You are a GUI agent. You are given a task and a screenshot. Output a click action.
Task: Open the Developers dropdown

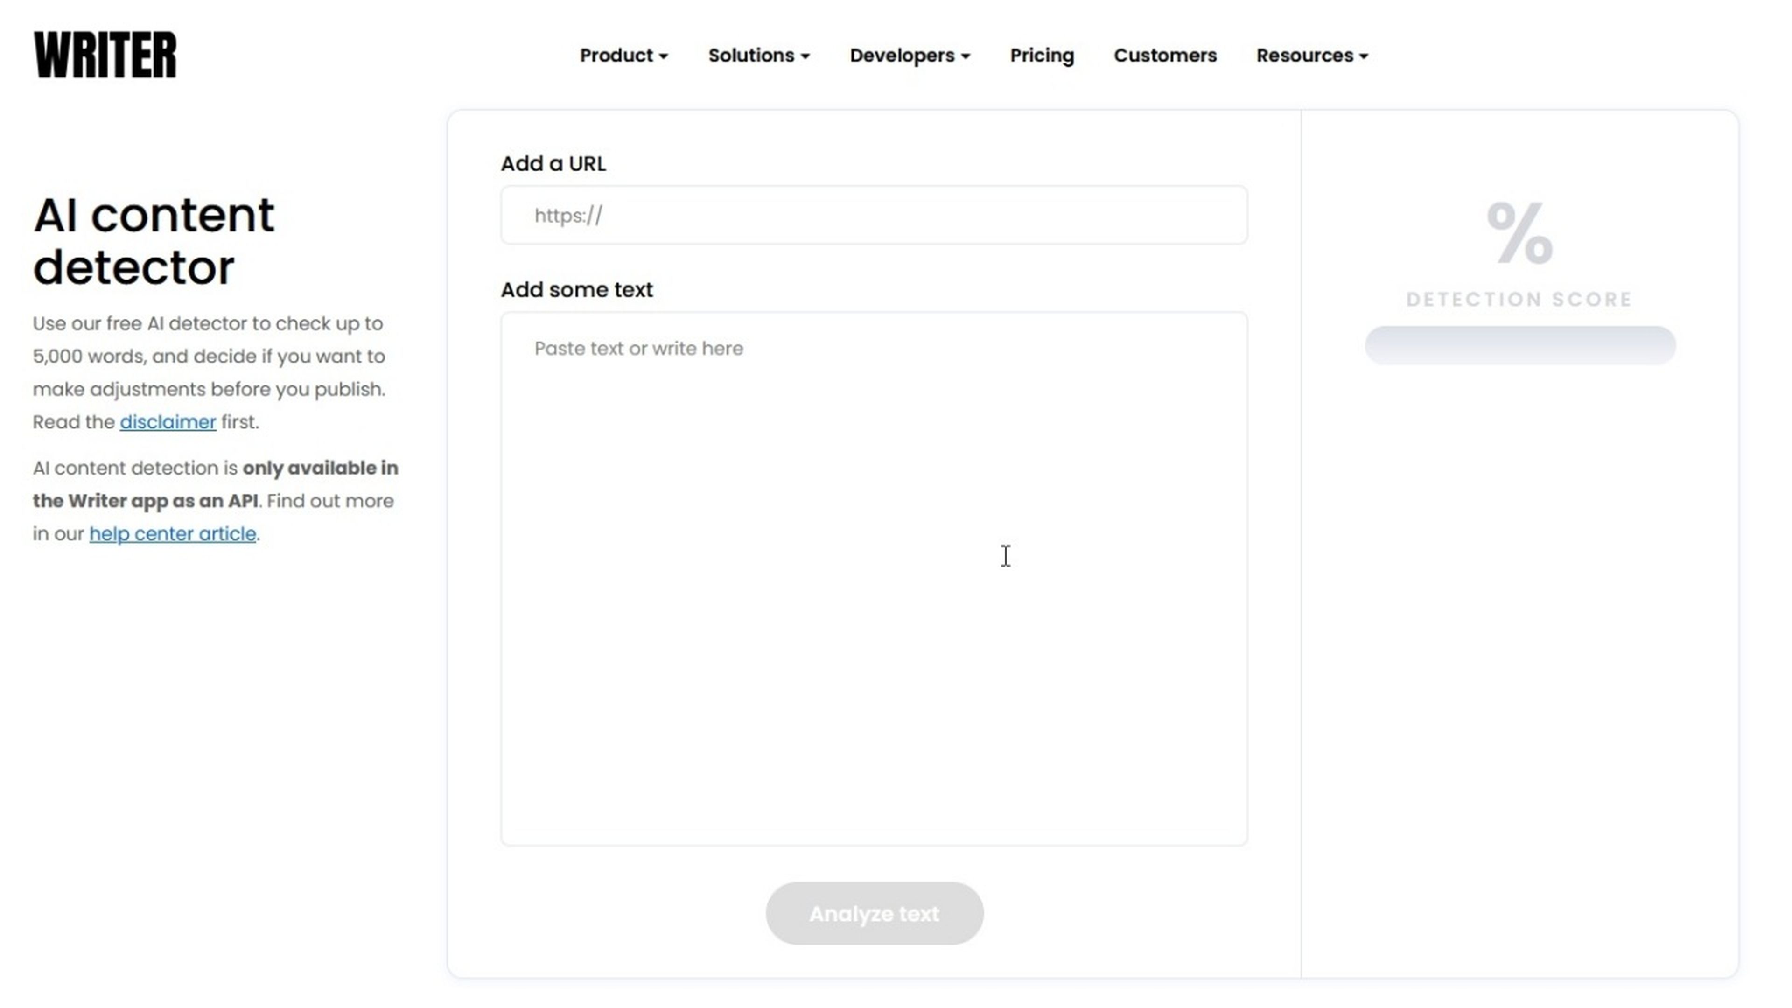tap(909, 55)
